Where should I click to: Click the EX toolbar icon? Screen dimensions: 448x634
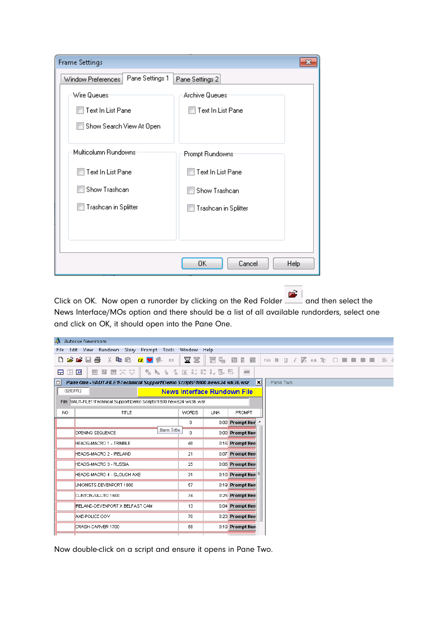[x=171, y=360]
